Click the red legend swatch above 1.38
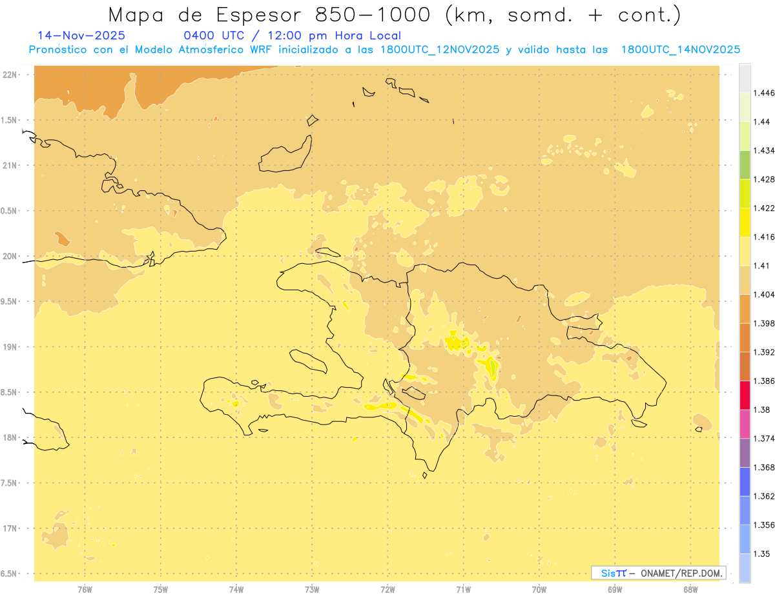 coord(745,395)
